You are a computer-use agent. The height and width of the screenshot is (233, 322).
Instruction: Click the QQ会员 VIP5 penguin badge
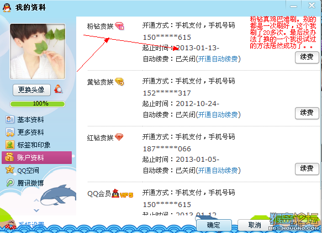click(x=123, y=193)
